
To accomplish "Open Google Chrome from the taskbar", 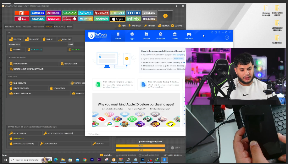I will point(85,160).
